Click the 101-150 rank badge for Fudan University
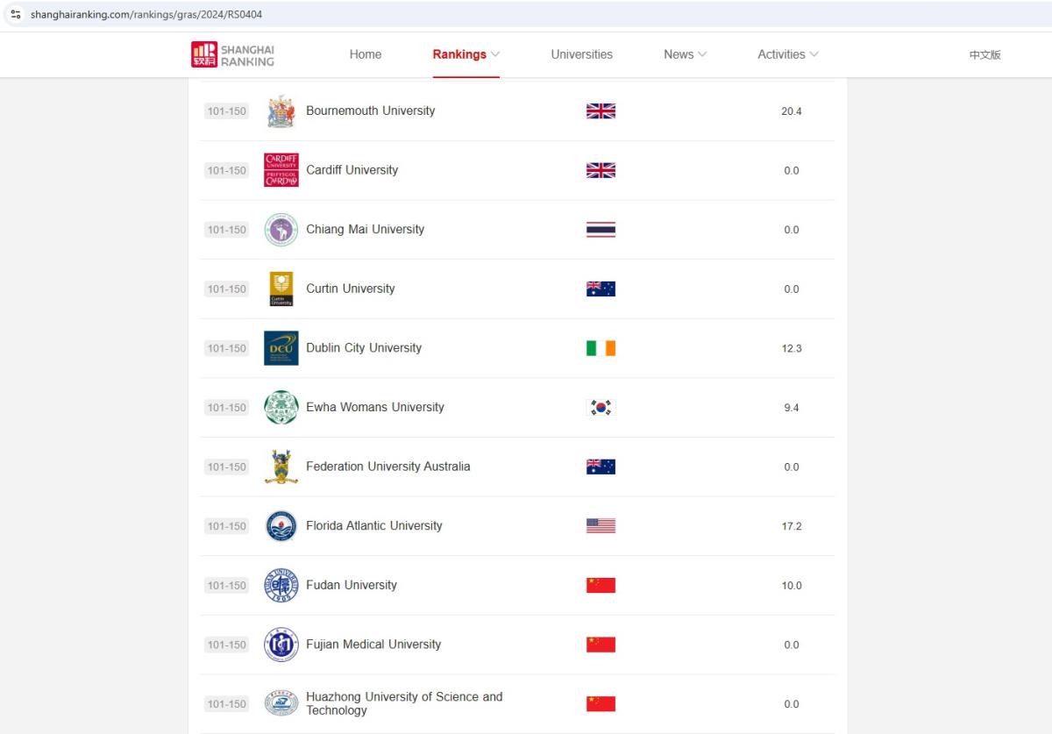The image size is (1052, 734). [x=226, y=585]
